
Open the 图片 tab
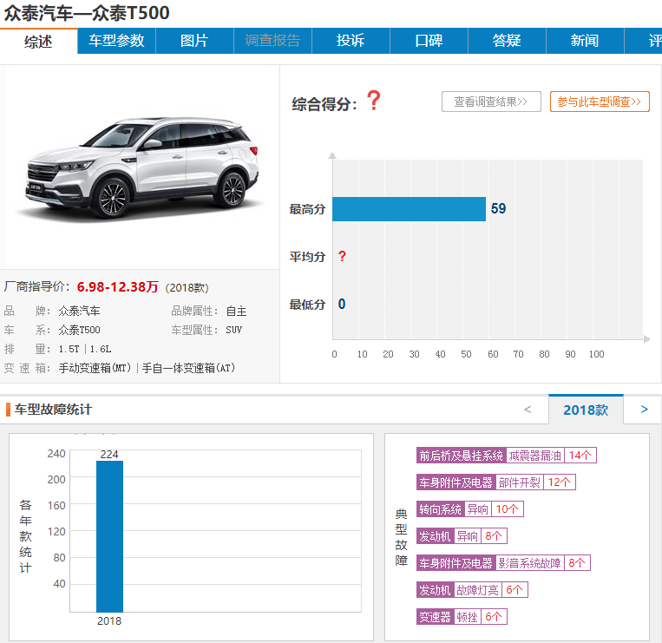click(194, 41)
